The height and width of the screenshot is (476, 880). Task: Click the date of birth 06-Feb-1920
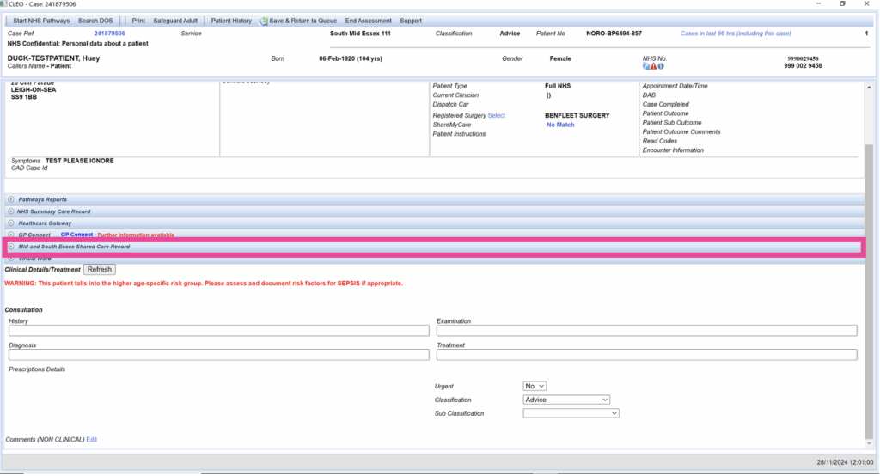click(x=339, y=58)
